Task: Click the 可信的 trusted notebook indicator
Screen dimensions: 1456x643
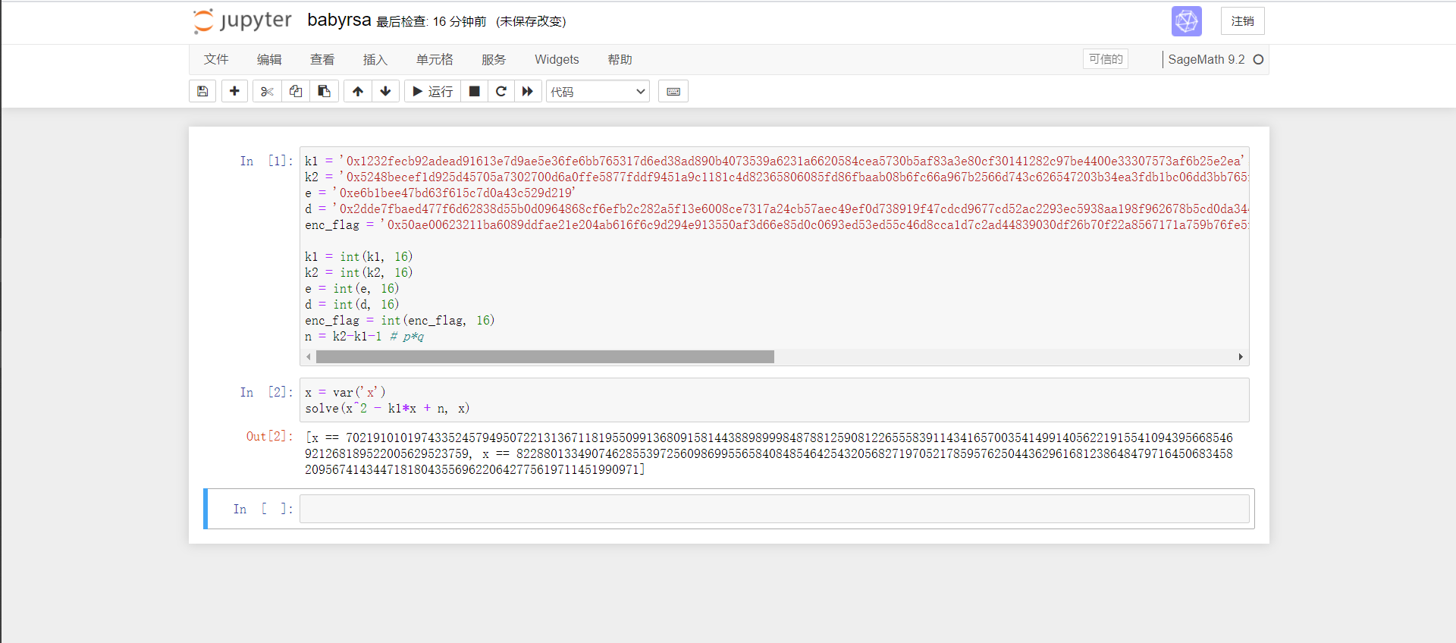Action: [1106, 59]
